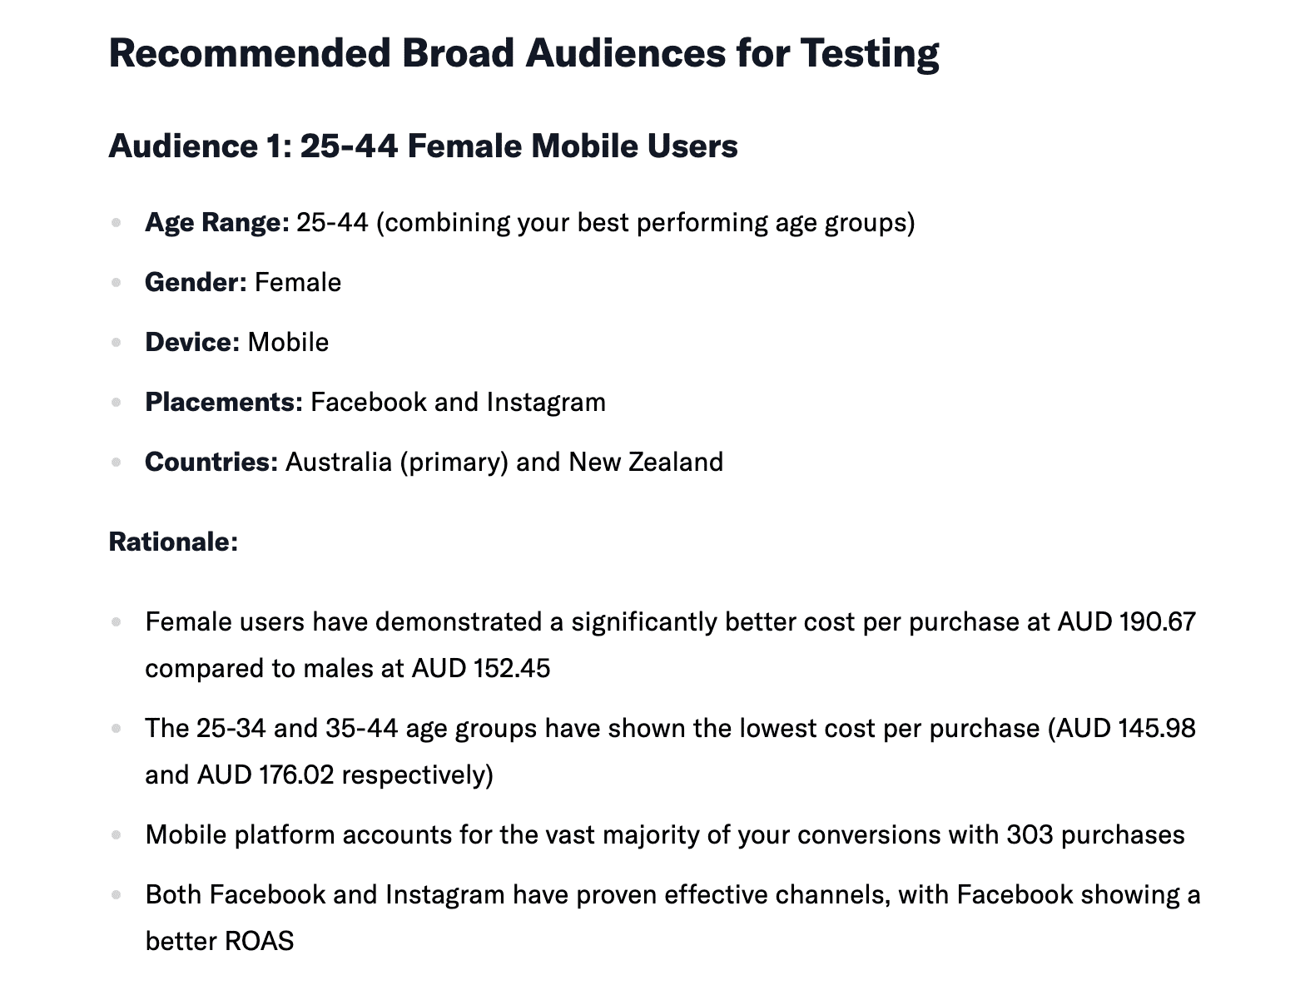Click the text 'Facebook and Instagram' after Placements
The height and width of the screenshot is (985, 1310).
[x=459, y=403]
